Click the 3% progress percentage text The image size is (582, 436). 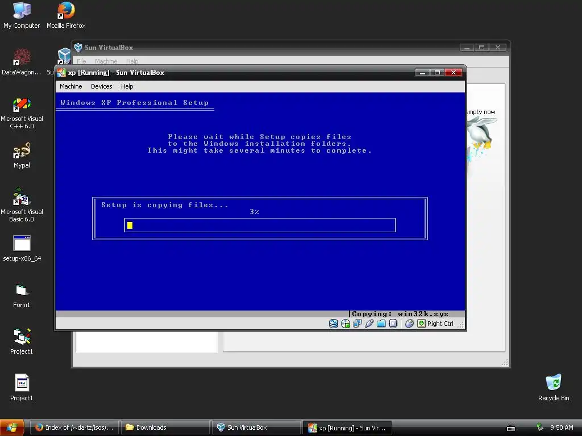click(x=254, y=212)
